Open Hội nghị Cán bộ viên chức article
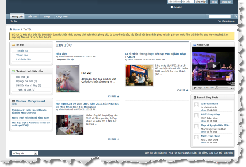This screenshot has height=167, width=246. point(87,105)
